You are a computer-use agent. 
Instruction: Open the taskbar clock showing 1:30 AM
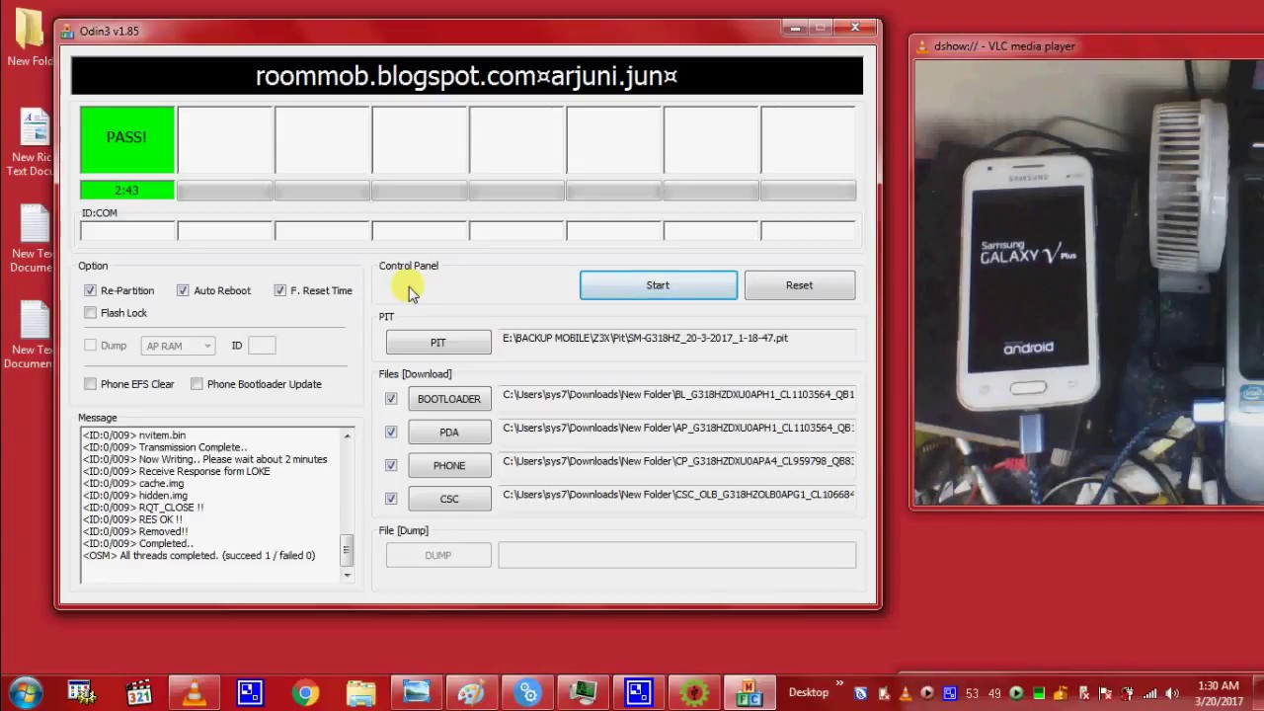point(1218,693)
